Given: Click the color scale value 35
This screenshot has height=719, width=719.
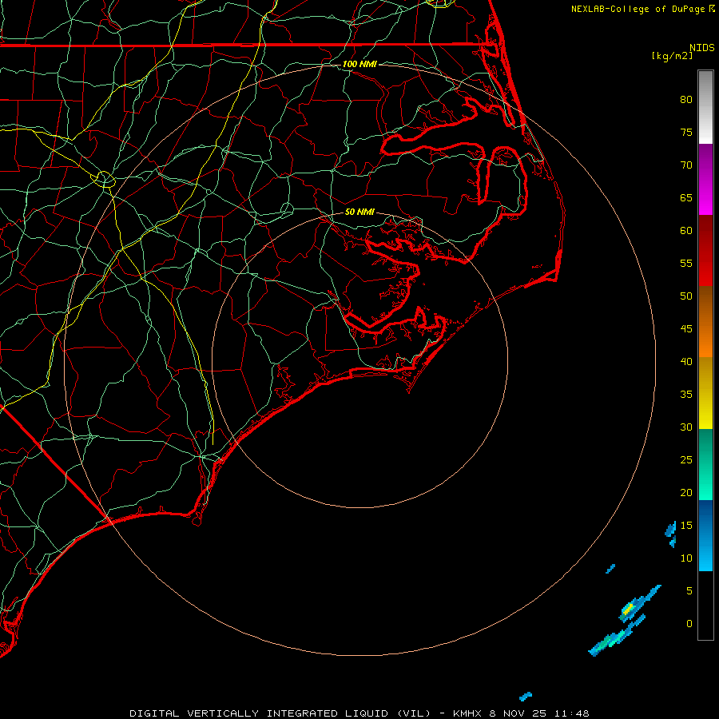Looking at the screenshot, I should click(686, 395).
